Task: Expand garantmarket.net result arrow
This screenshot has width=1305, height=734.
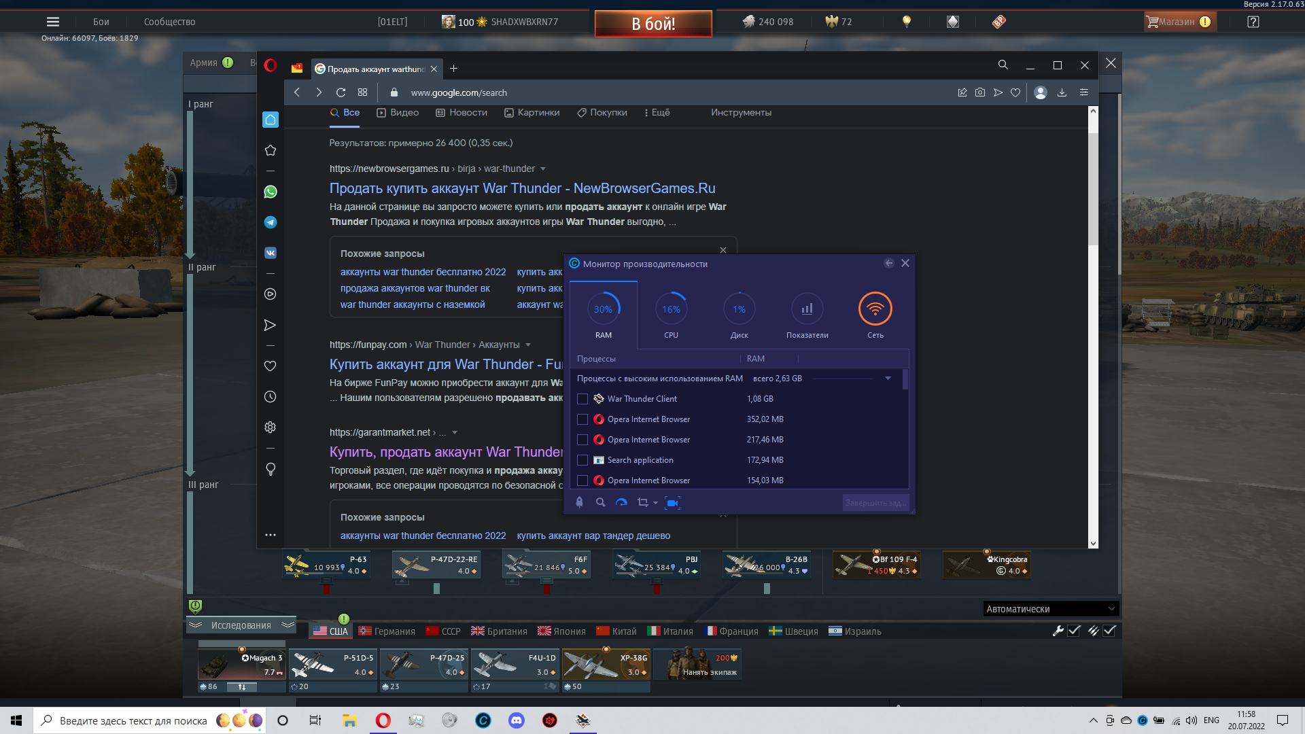Action: tap(455, 432)
